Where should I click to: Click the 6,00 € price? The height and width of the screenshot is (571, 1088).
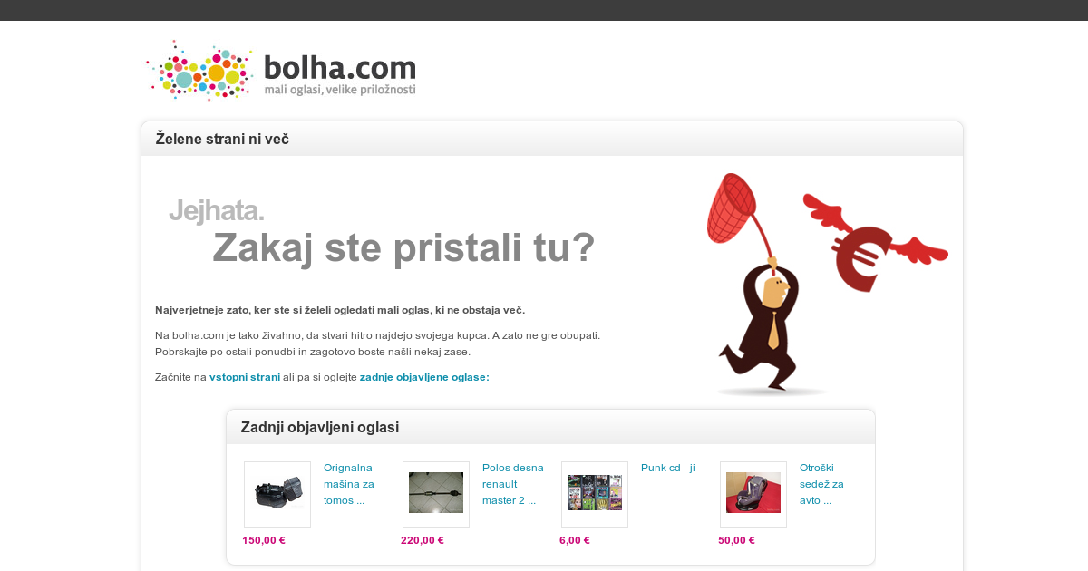(x=575, y=540)
